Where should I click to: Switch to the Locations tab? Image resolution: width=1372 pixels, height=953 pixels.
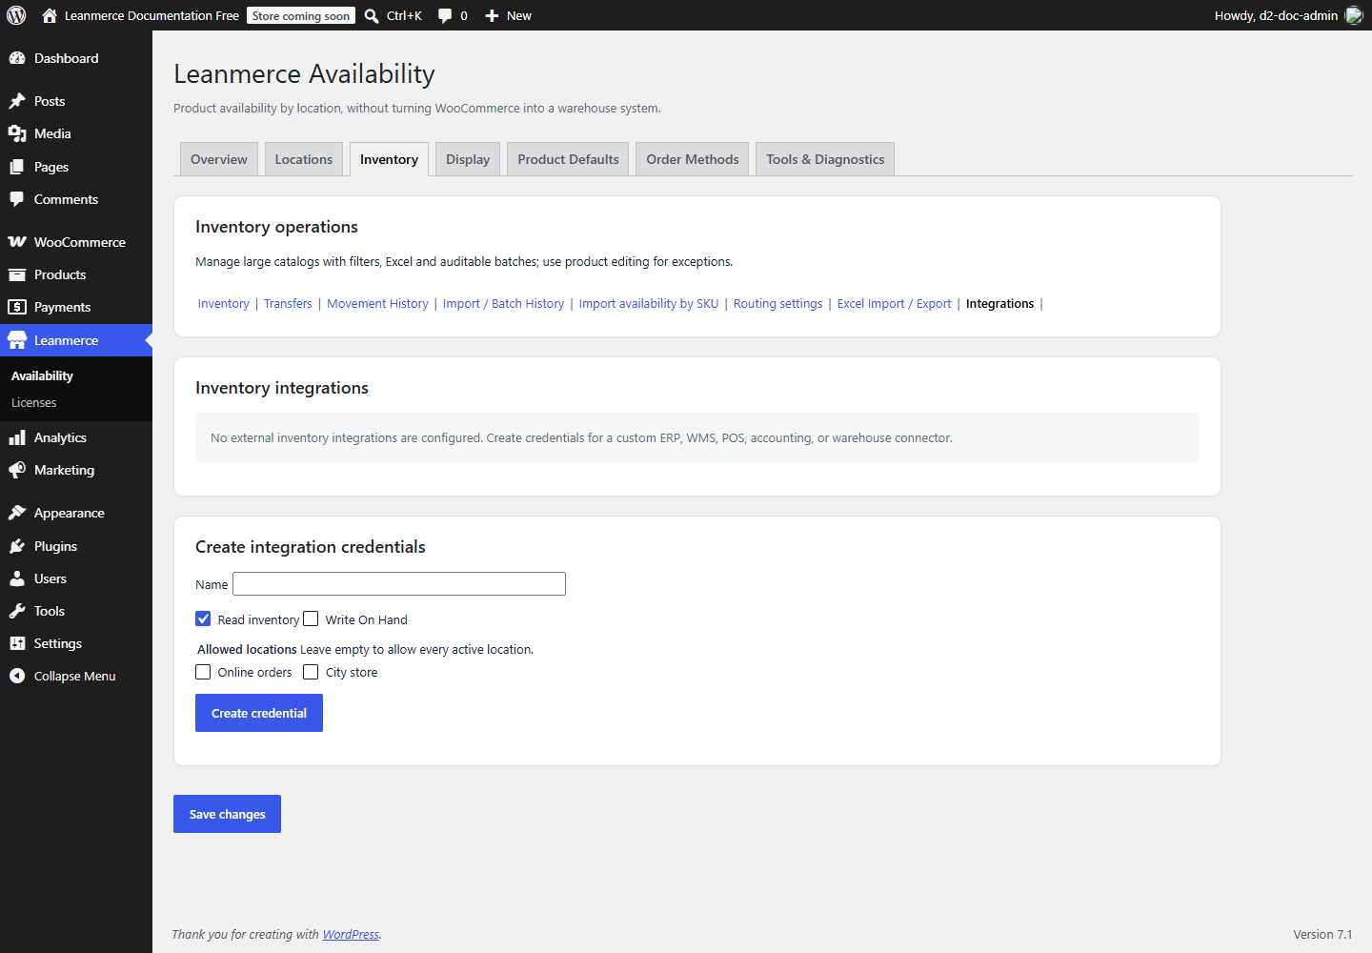tap(304, 159)
